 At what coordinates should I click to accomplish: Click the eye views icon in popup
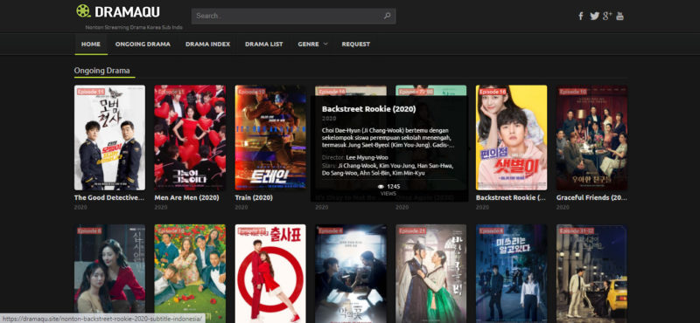pos(381,186)
